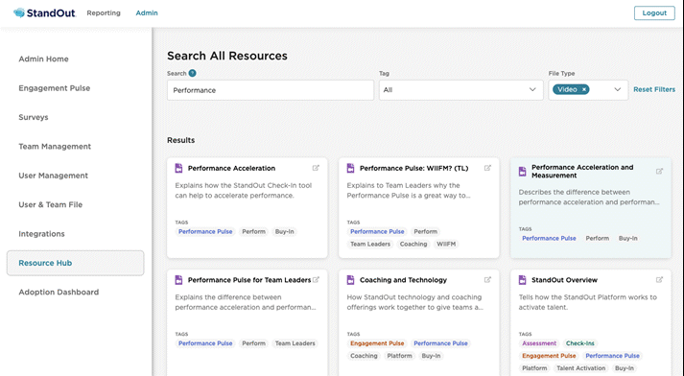Expand the Tag dropdown showing All
Image resolution: width=684 pixels, height=376 pixels.
(461, 90)
